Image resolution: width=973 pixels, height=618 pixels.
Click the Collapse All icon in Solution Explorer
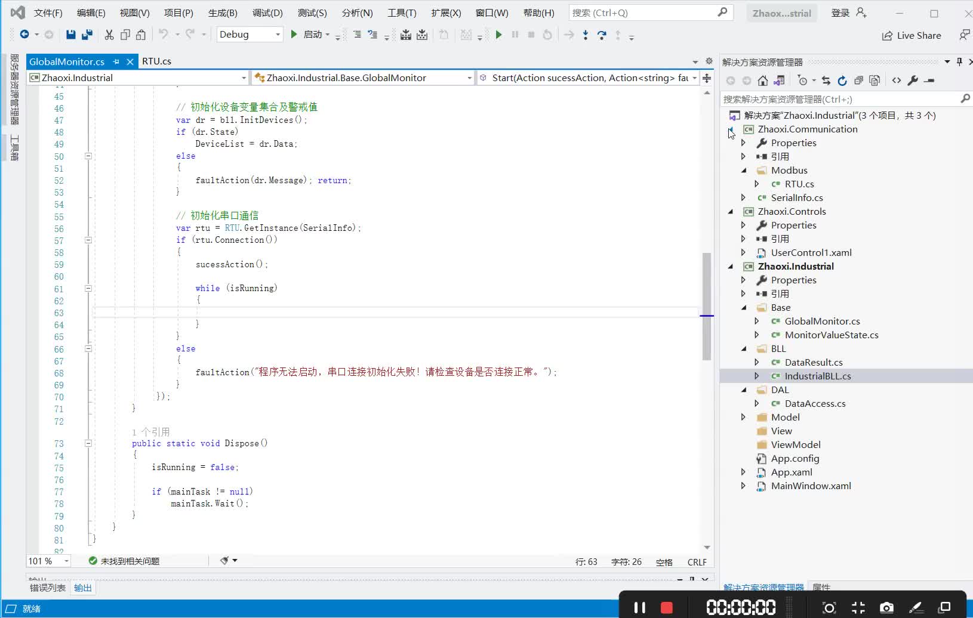pyautogui.click(x=858, y=81)
